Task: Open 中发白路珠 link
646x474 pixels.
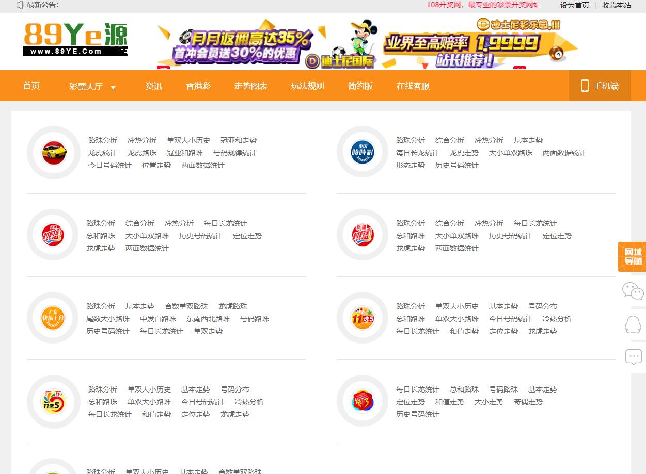Action: [x=158, y=319]
